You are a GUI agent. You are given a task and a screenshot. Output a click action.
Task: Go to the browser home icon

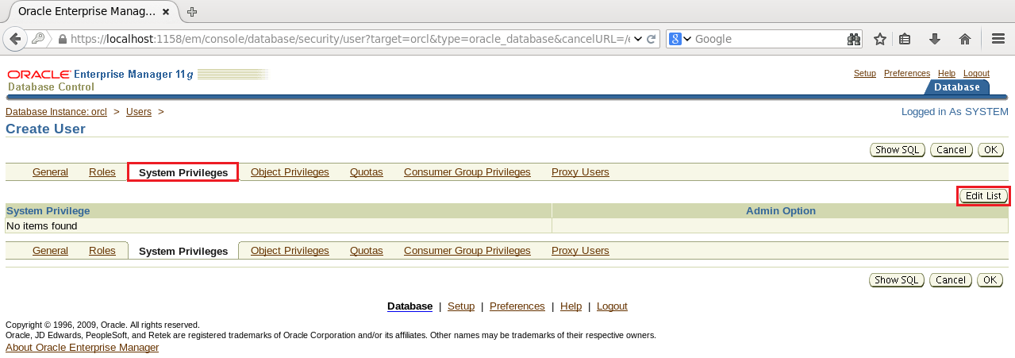965,39
